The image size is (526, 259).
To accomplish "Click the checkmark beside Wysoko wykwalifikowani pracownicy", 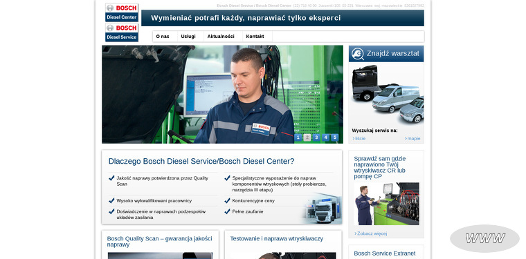I will pos(111,200).
